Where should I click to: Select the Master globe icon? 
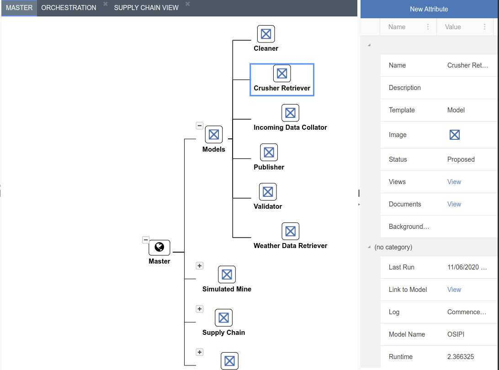[159, 248]
